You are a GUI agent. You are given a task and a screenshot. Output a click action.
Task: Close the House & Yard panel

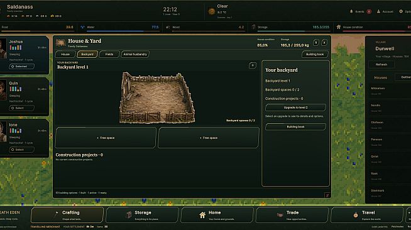pyautogui.click(x=324, y=43)
